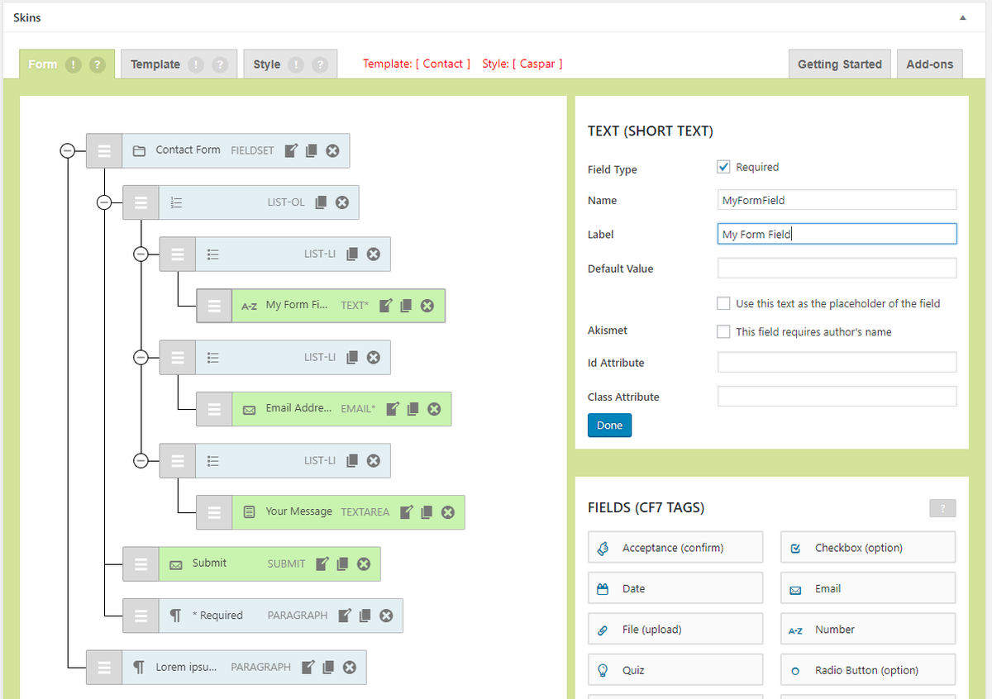Enable use text as placeholder option
Image resolution: width=992 pixels, height=699 pixels.
click(723, 303)
